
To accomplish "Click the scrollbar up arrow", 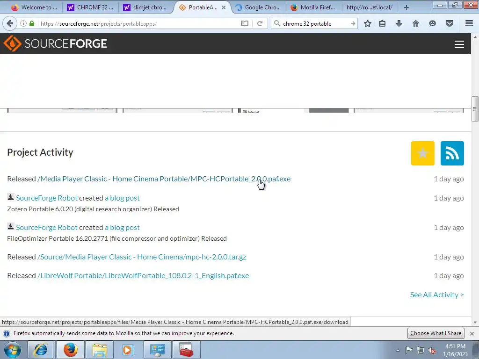I will [475, 37].
